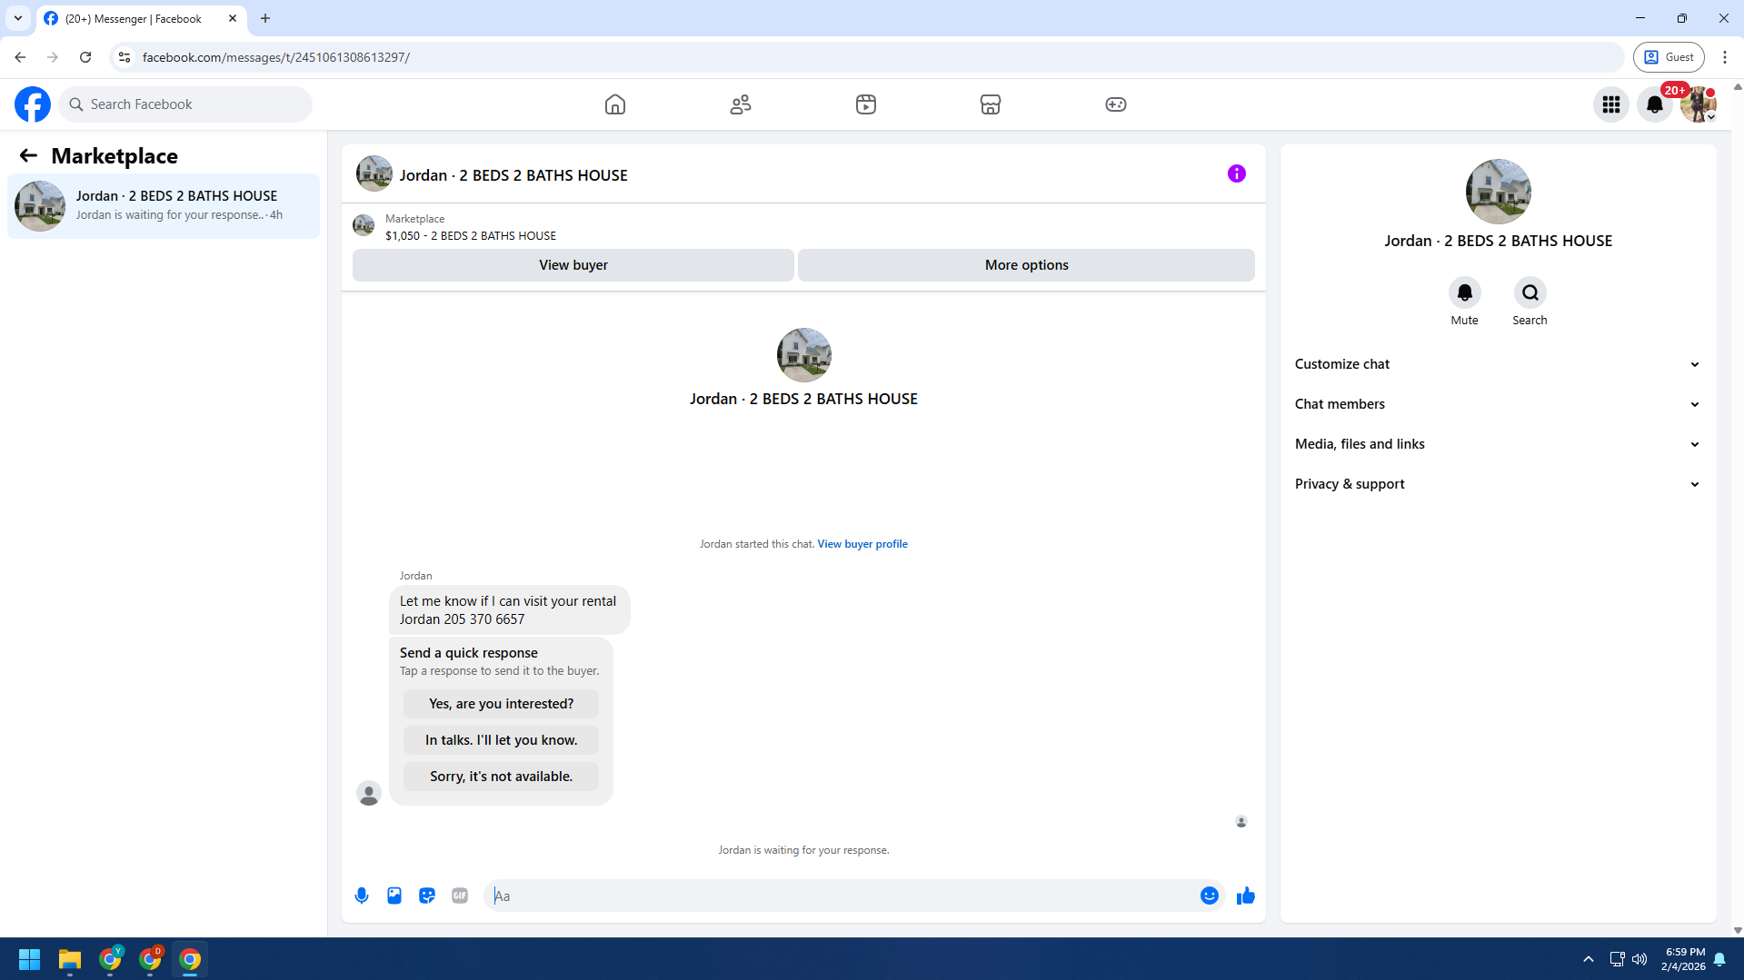This screenshot has width=1744, height=980.
Task: Open the Marketplace icon in top navigation
Action: (991, 104)
